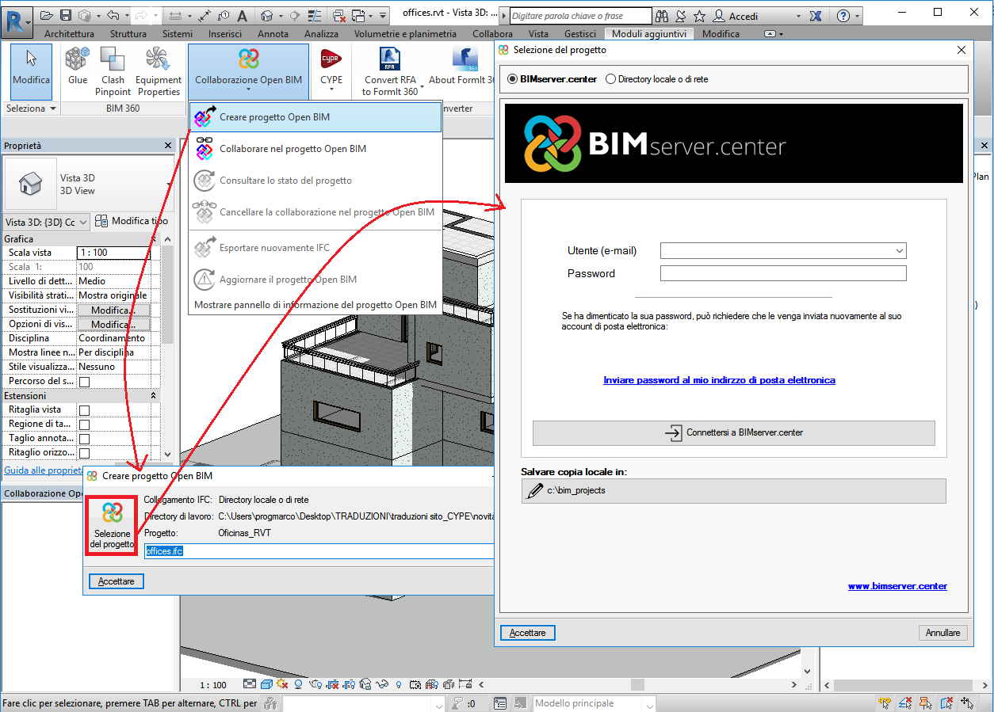Click Accettare in Selezione del progetto dialog
Image resolution: width=994 pixels, height=712 pixels.
[x=527, y=633]
